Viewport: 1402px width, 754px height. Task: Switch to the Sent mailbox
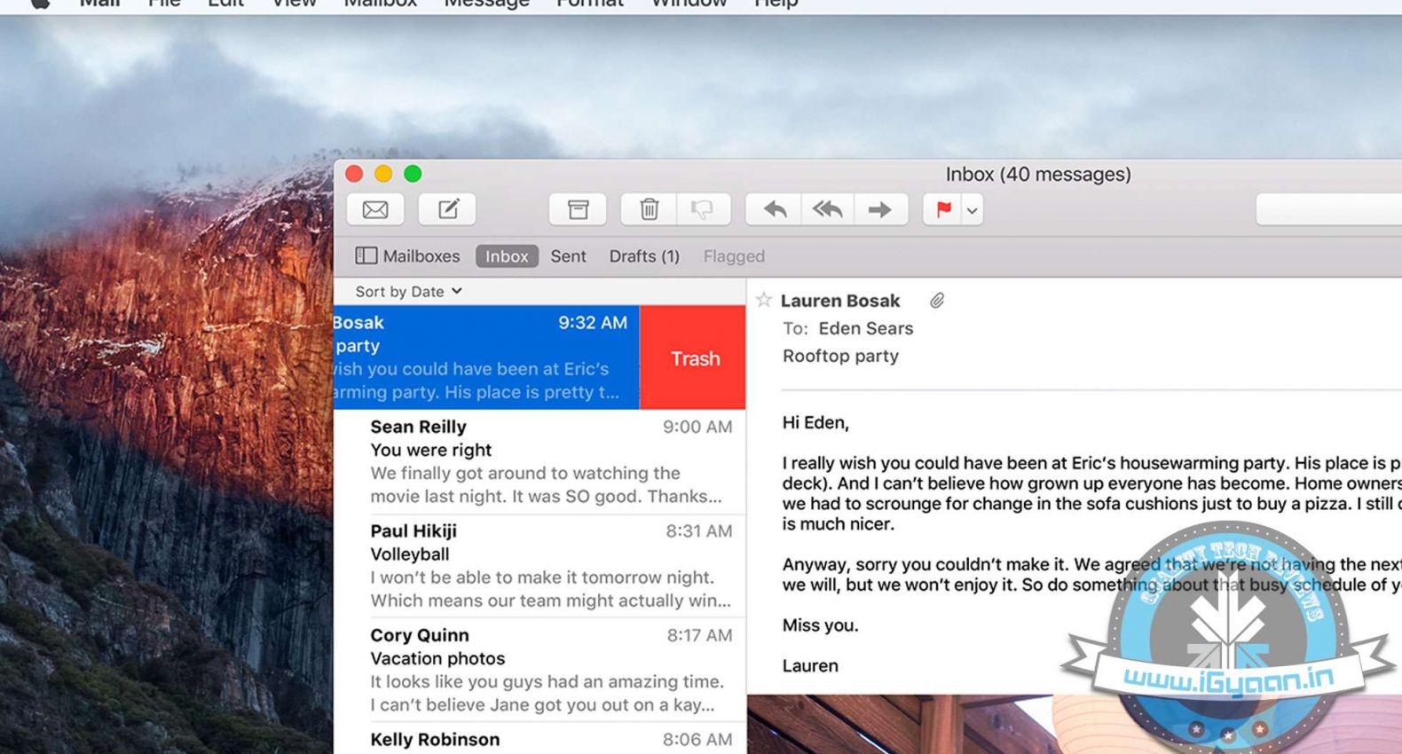coord(568,256)
